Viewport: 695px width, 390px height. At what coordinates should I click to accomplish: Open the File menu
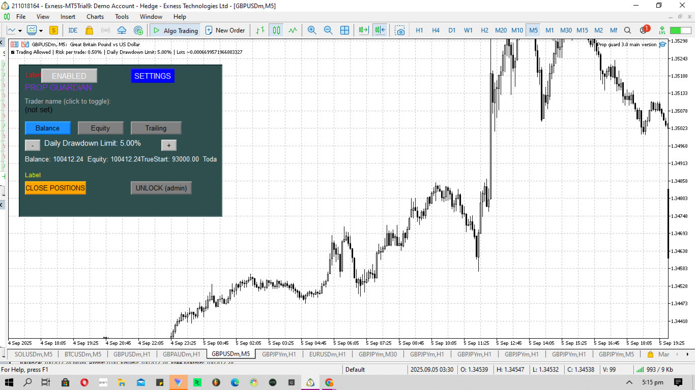(21, 17)
